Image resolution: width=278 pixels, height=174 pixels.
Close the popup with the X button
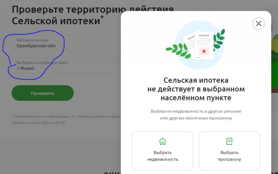[258, 24]
